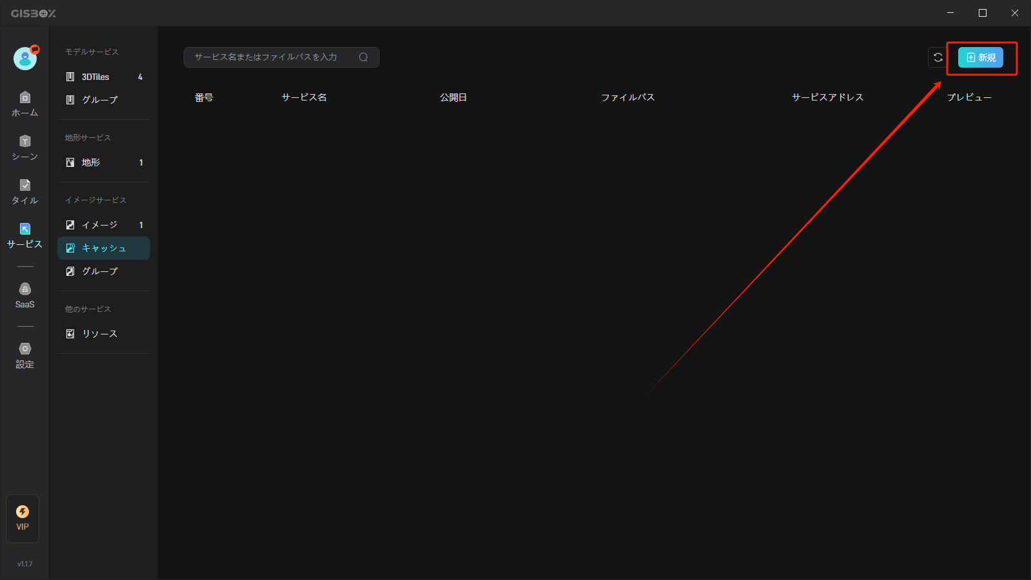1031x580 pixels.
Task: Minimize the GISBOX window
Action: coord(950,13)
